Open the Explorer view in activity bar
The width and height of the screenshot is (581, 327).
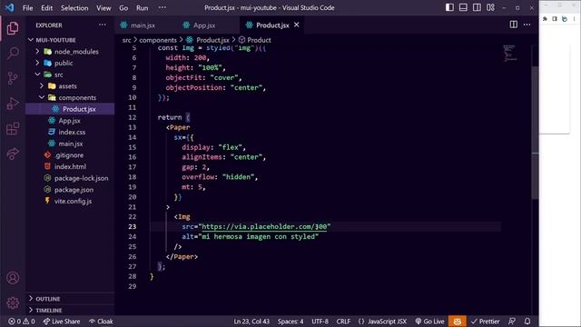click(x=13, y=28)
